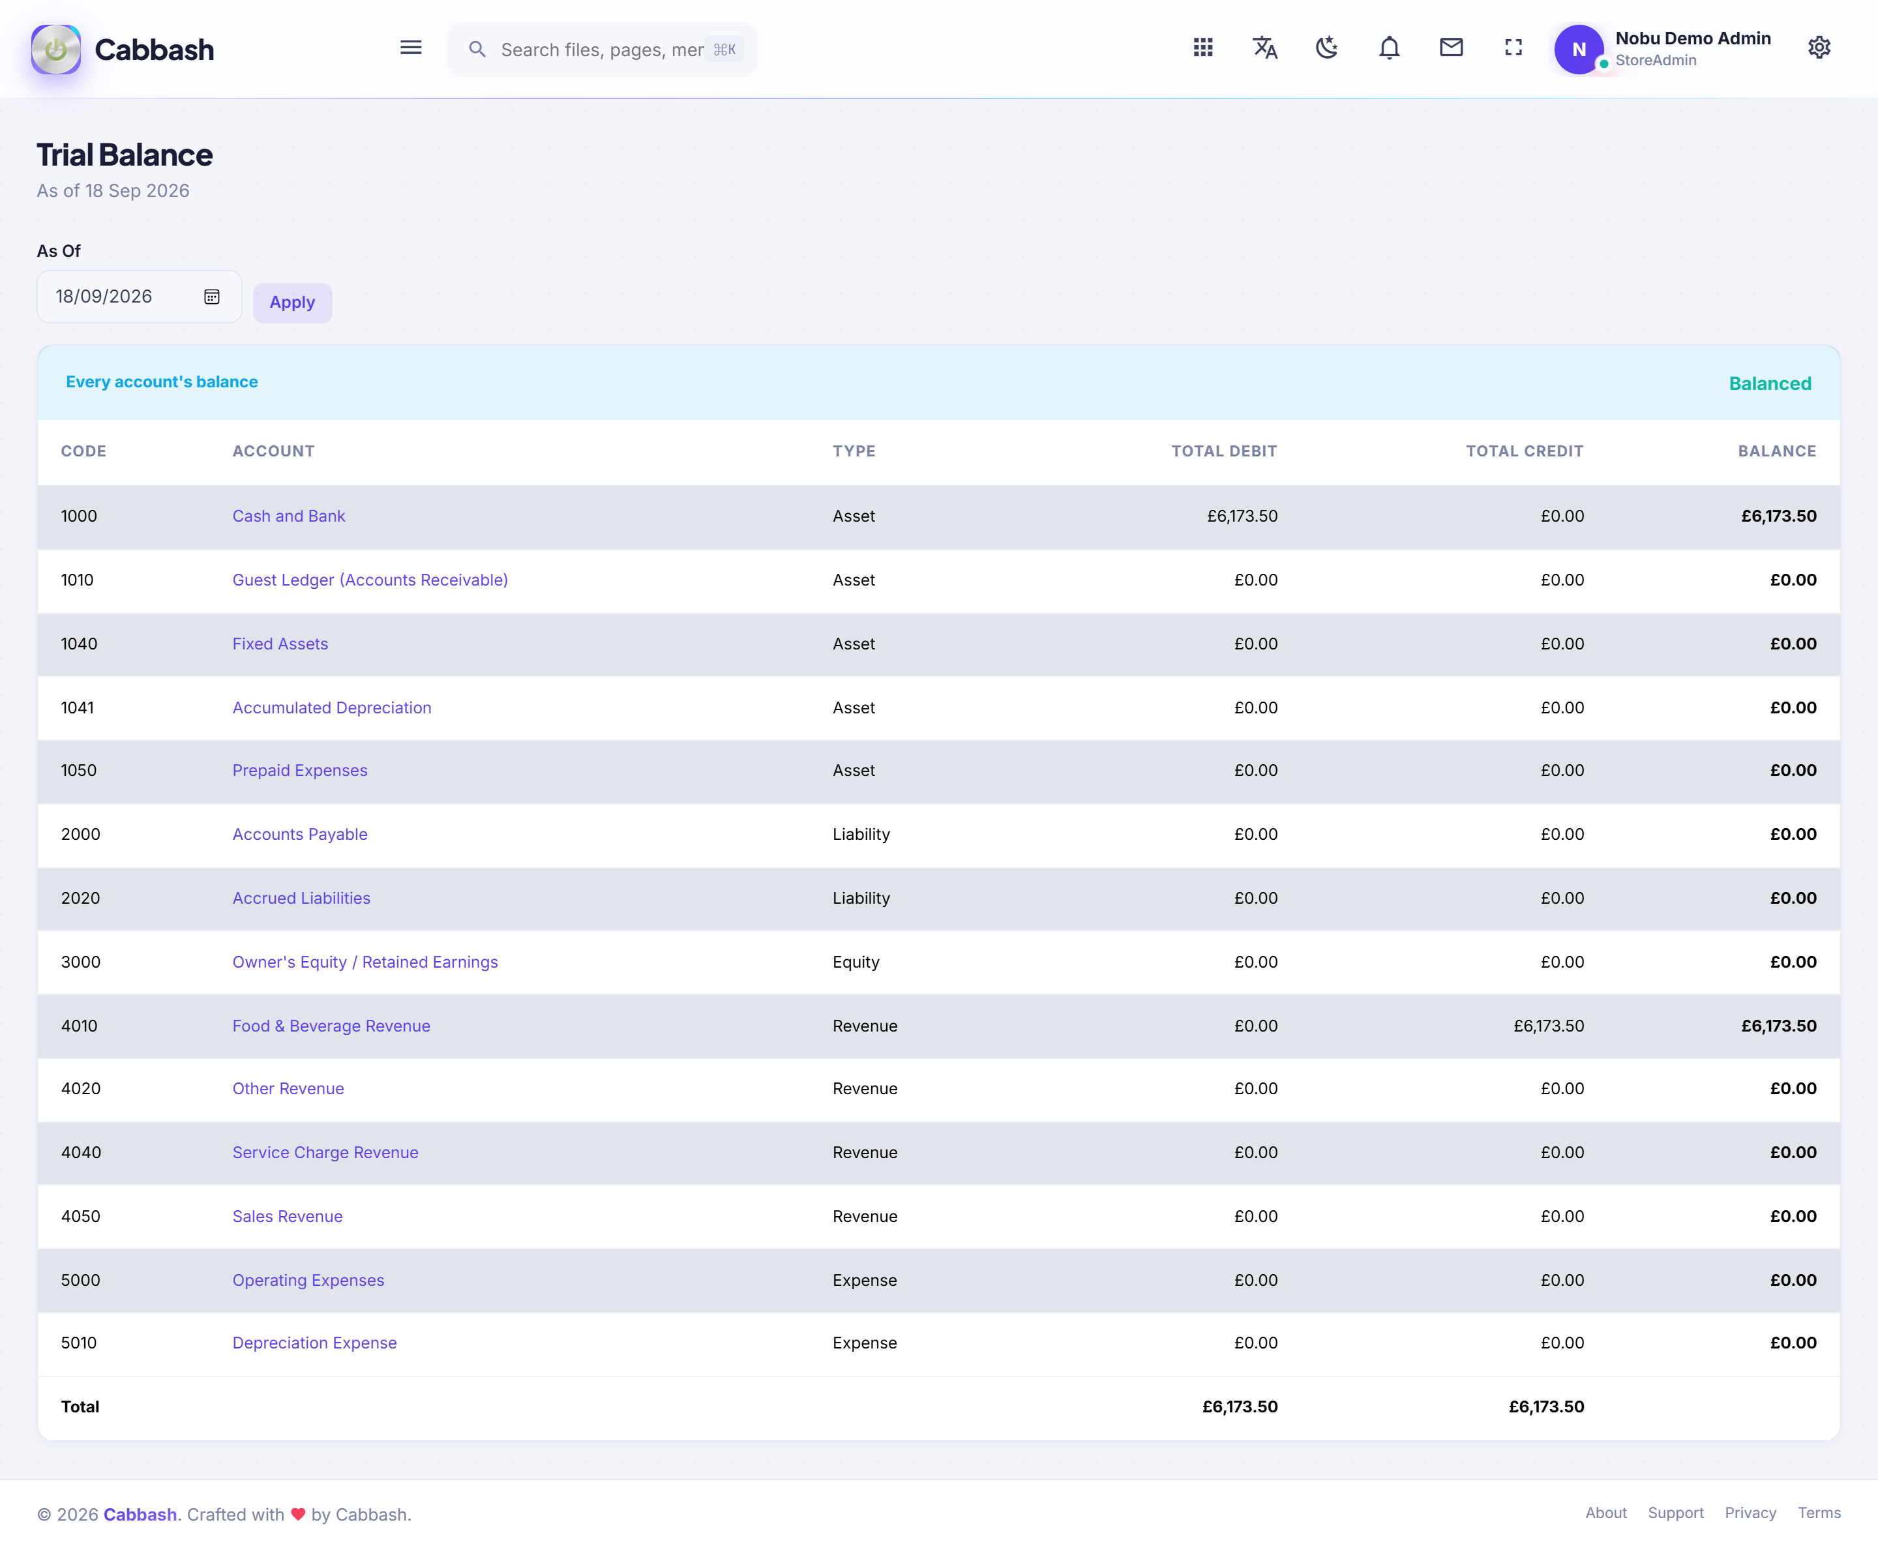The image size is (1878, 1548).
Task: Open the About footer link
Action: tap(1606, 1513)
